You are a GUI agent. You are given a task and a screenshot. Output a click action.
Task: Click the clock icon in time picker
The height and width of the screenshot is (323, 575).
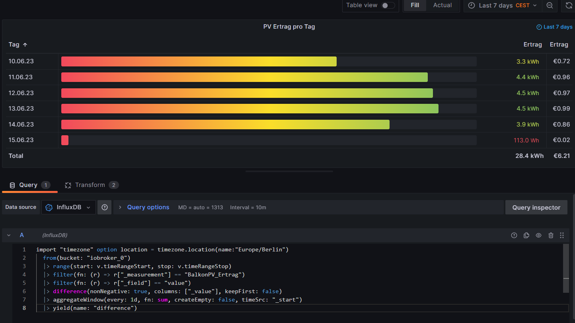pos(471,5)
